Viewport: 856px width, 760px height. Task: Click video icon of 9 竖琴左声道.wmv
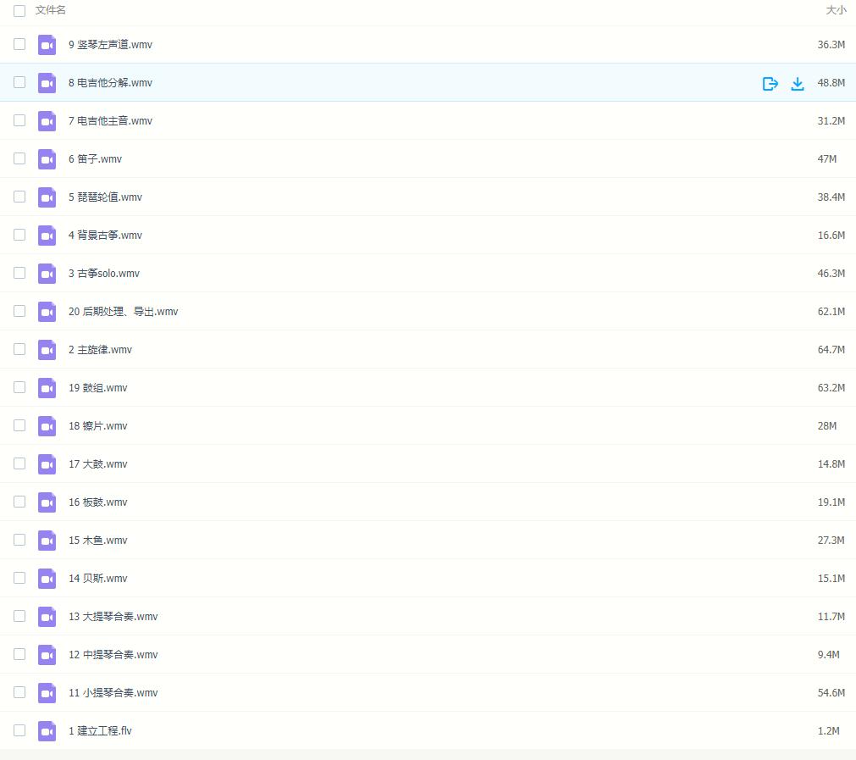point(47,45)
